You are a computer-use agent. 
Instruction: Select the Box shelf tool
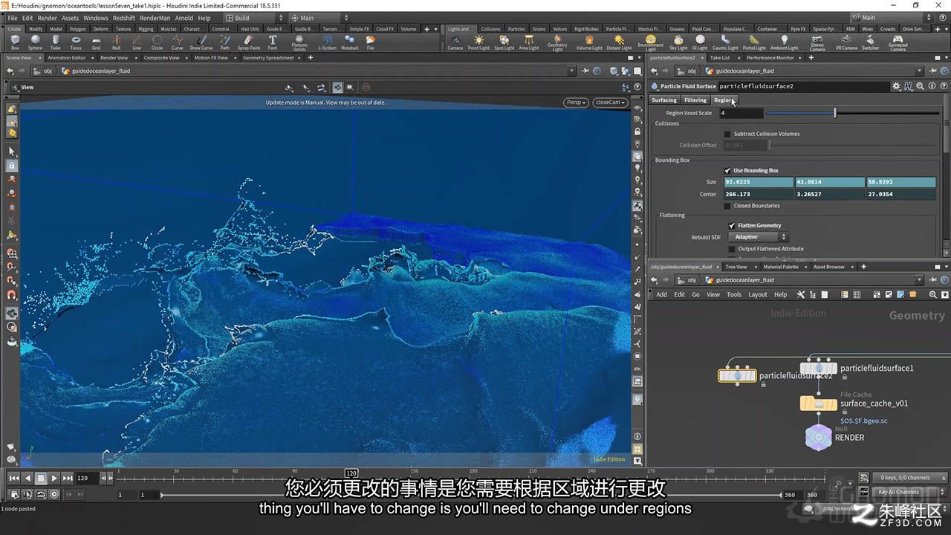15,42
